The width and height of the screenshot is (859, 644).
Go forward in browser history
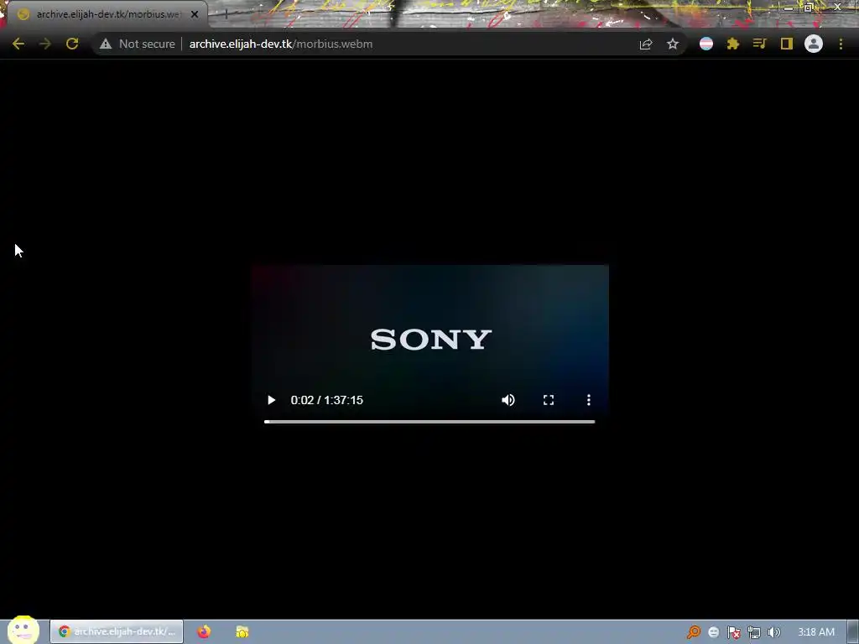tap(45, 44)
